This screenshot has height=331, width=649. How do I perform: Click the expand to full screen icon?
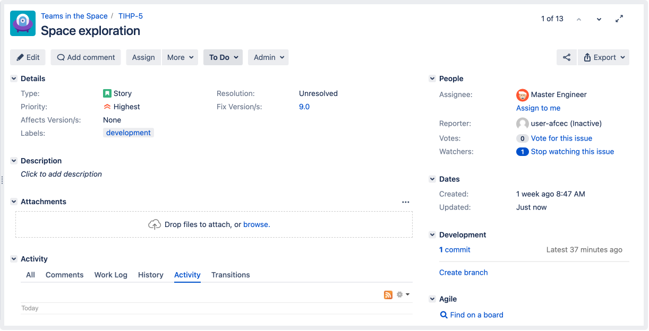tap(619, 19)
